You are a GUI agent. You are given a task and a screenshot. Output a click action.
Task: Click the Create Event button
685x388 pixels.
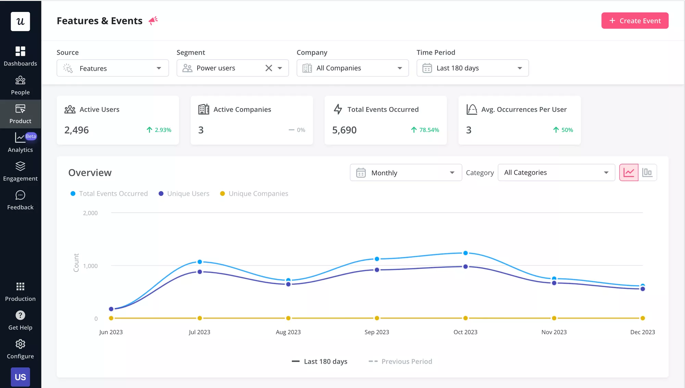point(635,21)
